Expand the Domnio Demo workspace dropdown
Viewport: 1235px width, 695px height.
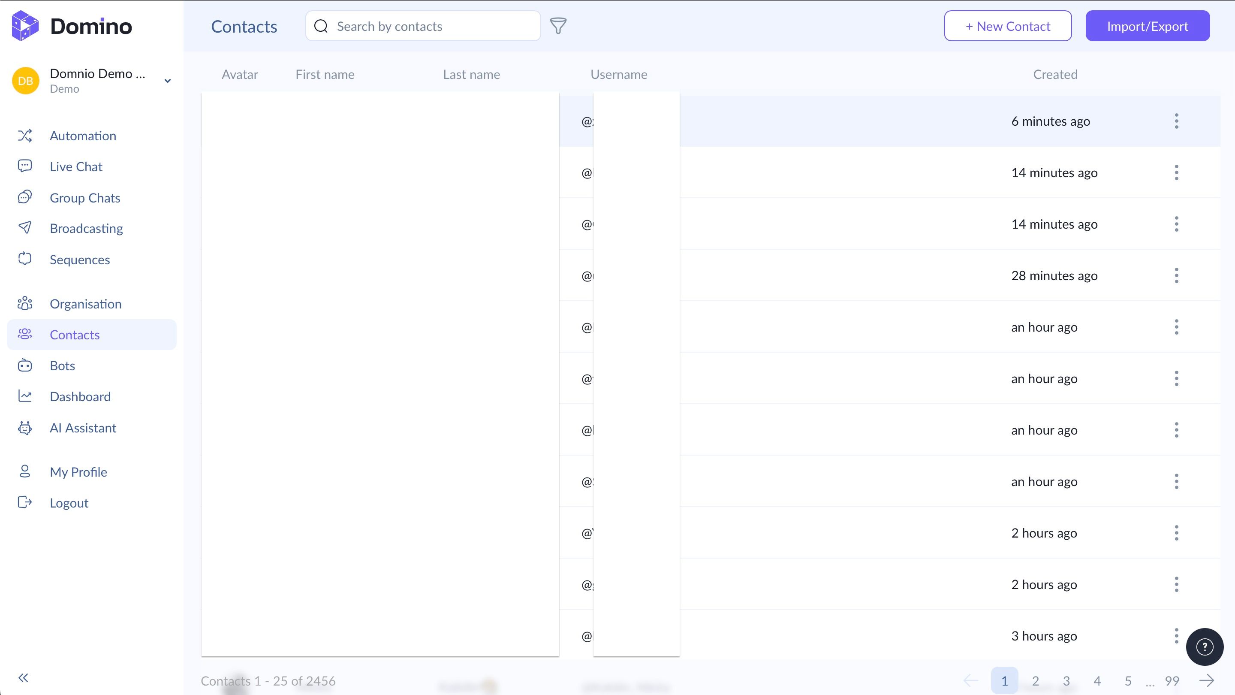pos(167,81)
